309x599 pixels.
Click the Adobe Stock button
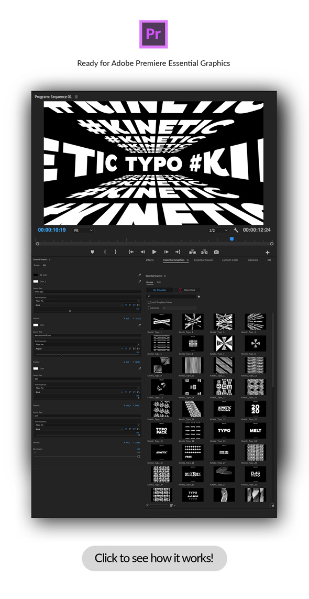tap(187, 290)
